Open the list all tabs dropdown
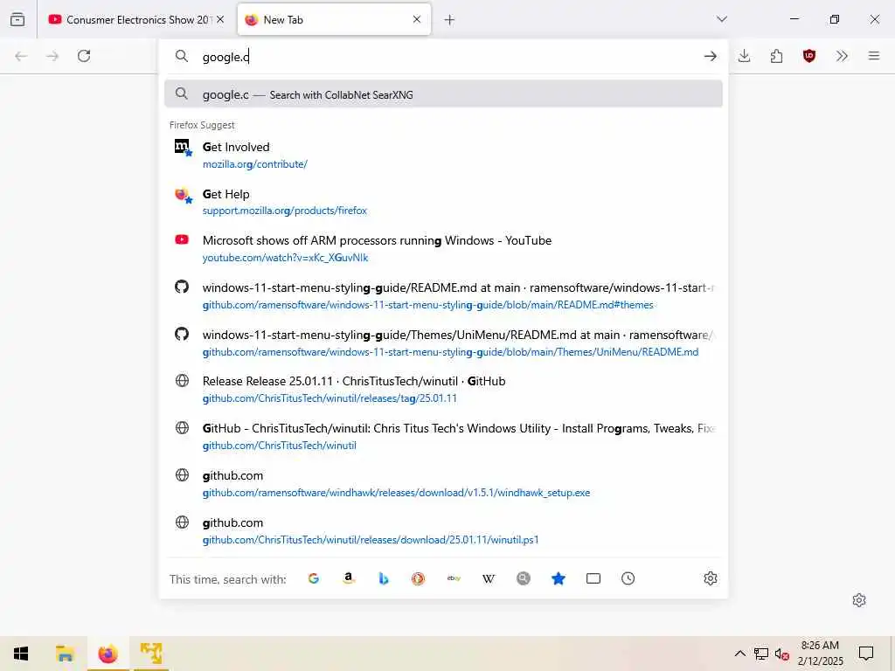Screen dimensions: 895x671 (722, 19)
